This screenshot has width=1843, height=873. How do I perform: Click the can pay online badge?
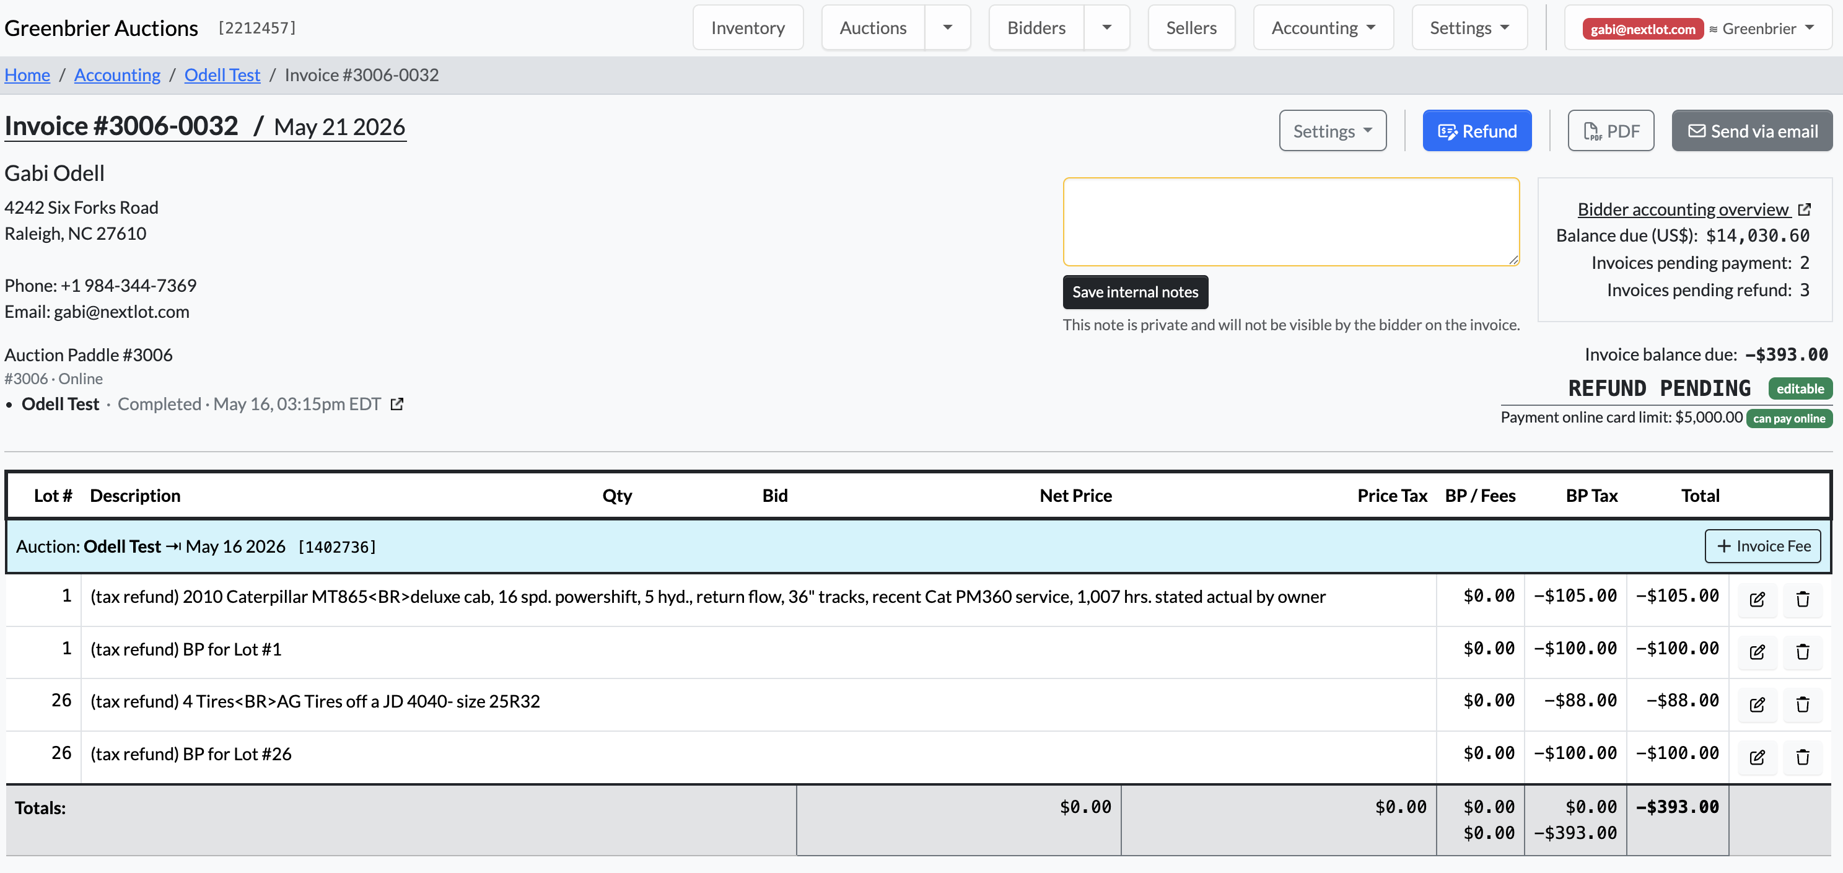1788,419
